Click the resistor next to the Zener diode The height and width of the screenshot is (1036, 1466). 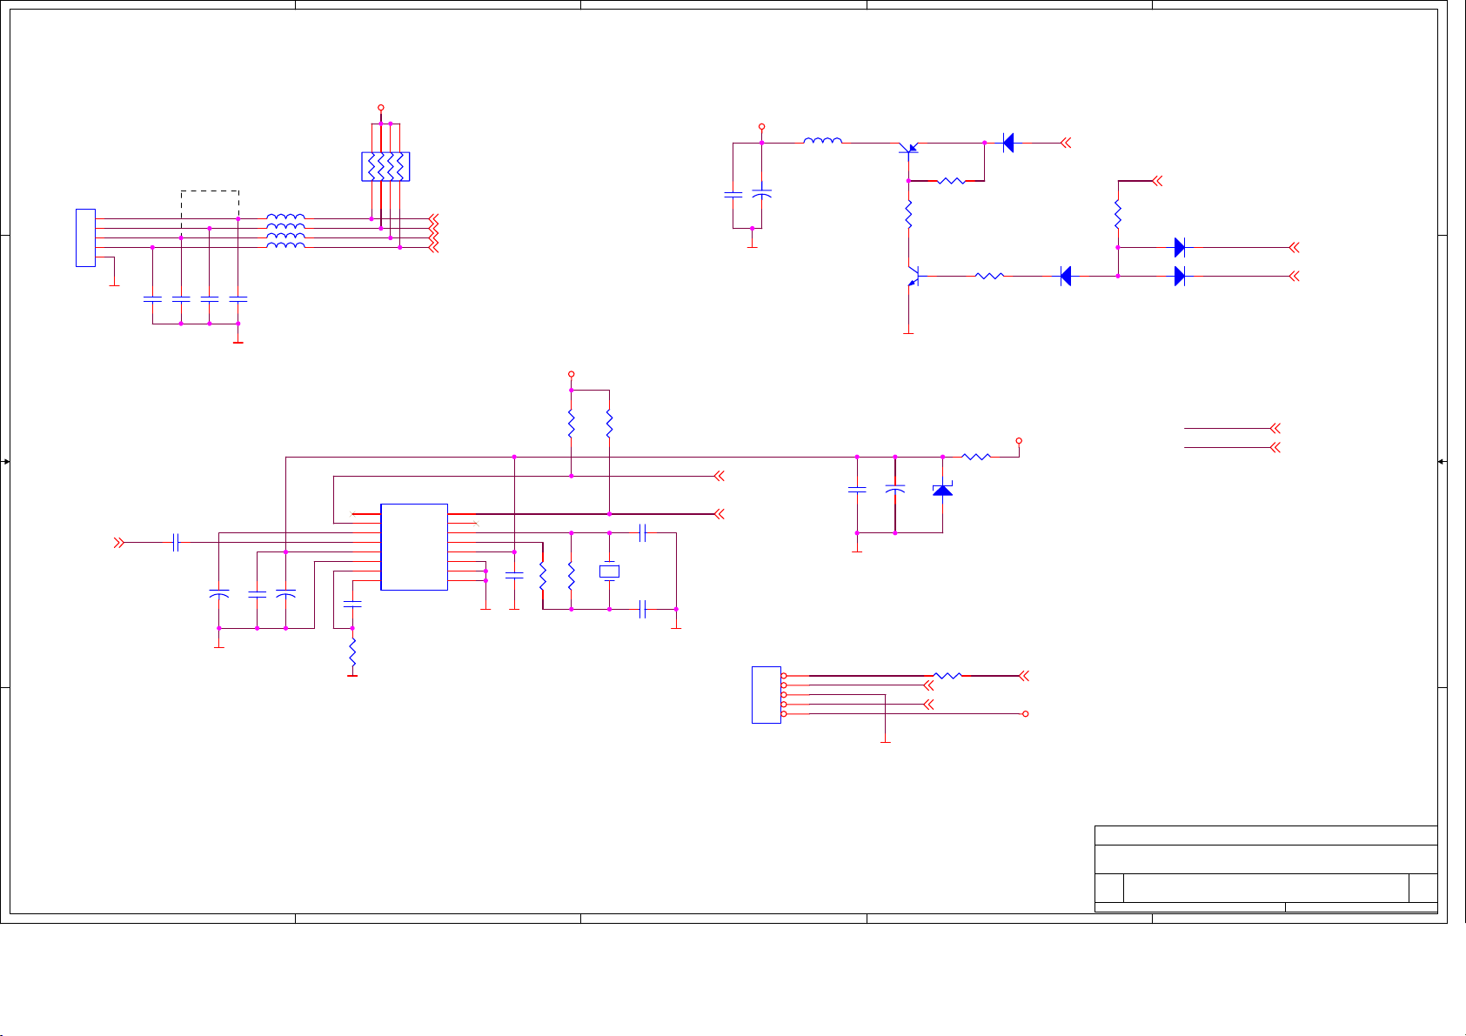[x=976, y=457]
